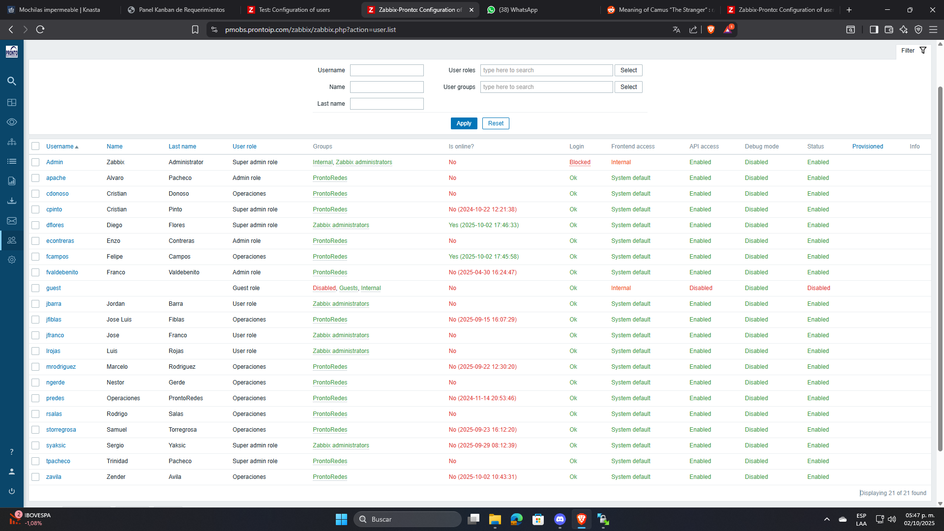The image size is (944, 531).
Task: Open Monitoring eye icon in sidebar
Action: (12, 122)
